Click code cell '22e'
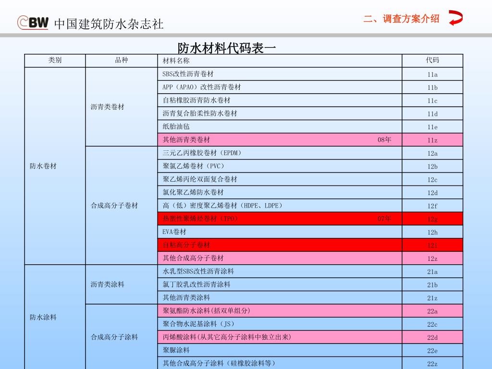 coord(432,350)
